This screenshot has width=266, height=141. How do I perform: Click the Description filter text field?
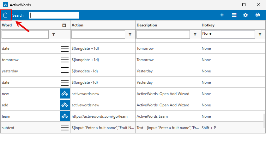click(x=163, y=34)
